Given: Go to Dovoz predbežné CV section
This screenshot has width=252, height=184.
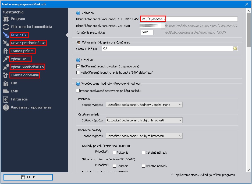Looking at the screenshot, I should [x=28, y=43].
